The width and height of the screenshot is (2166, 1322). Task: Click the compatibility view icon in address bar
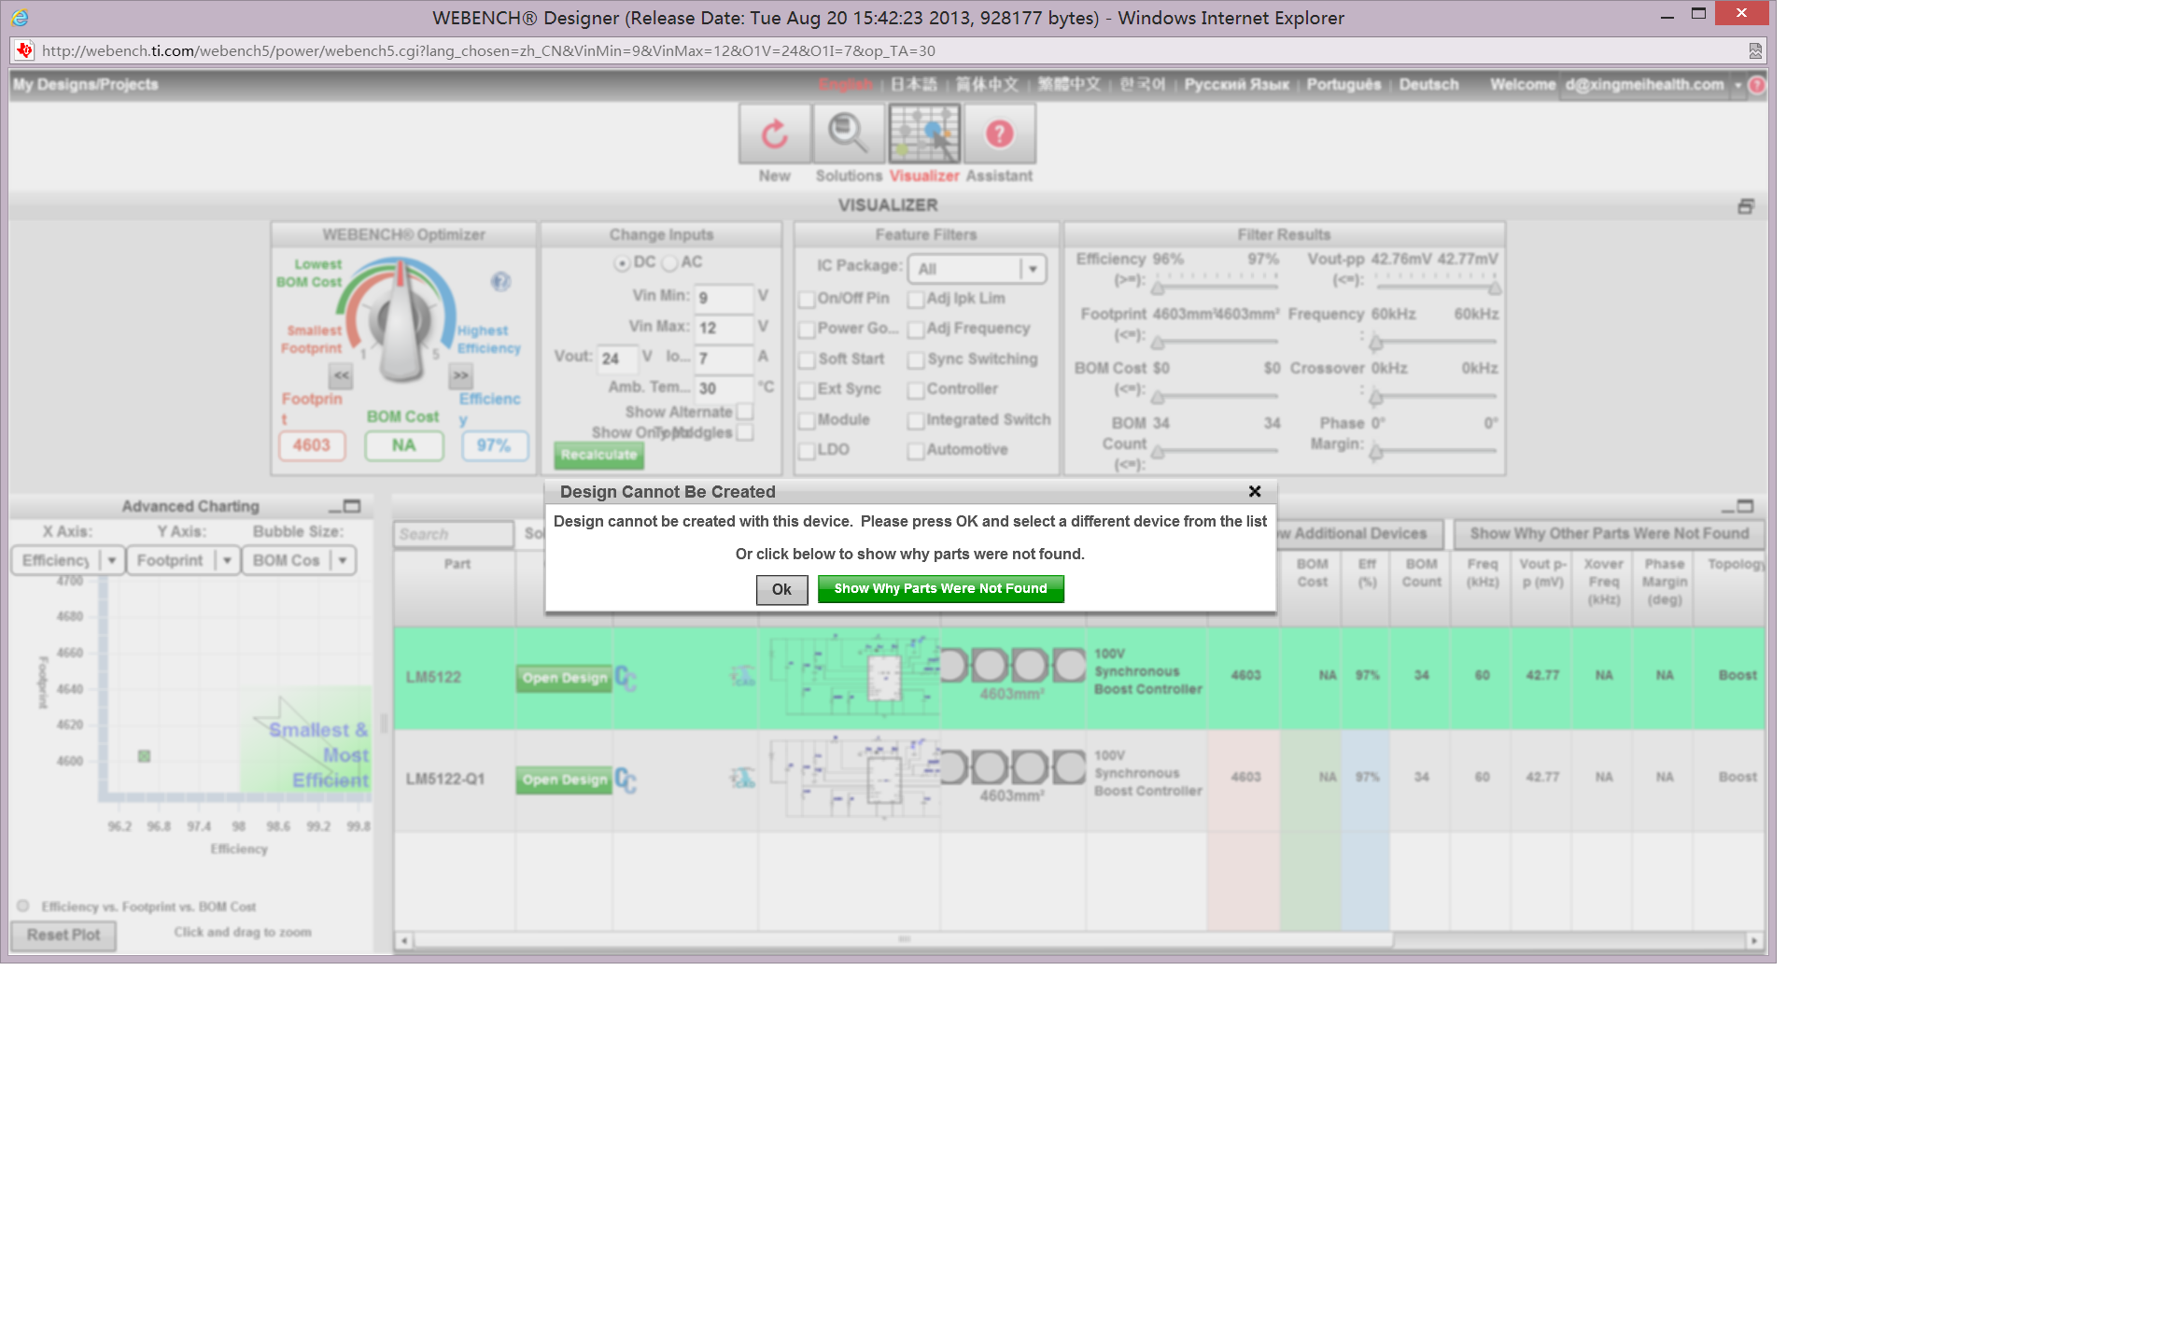1755,51
